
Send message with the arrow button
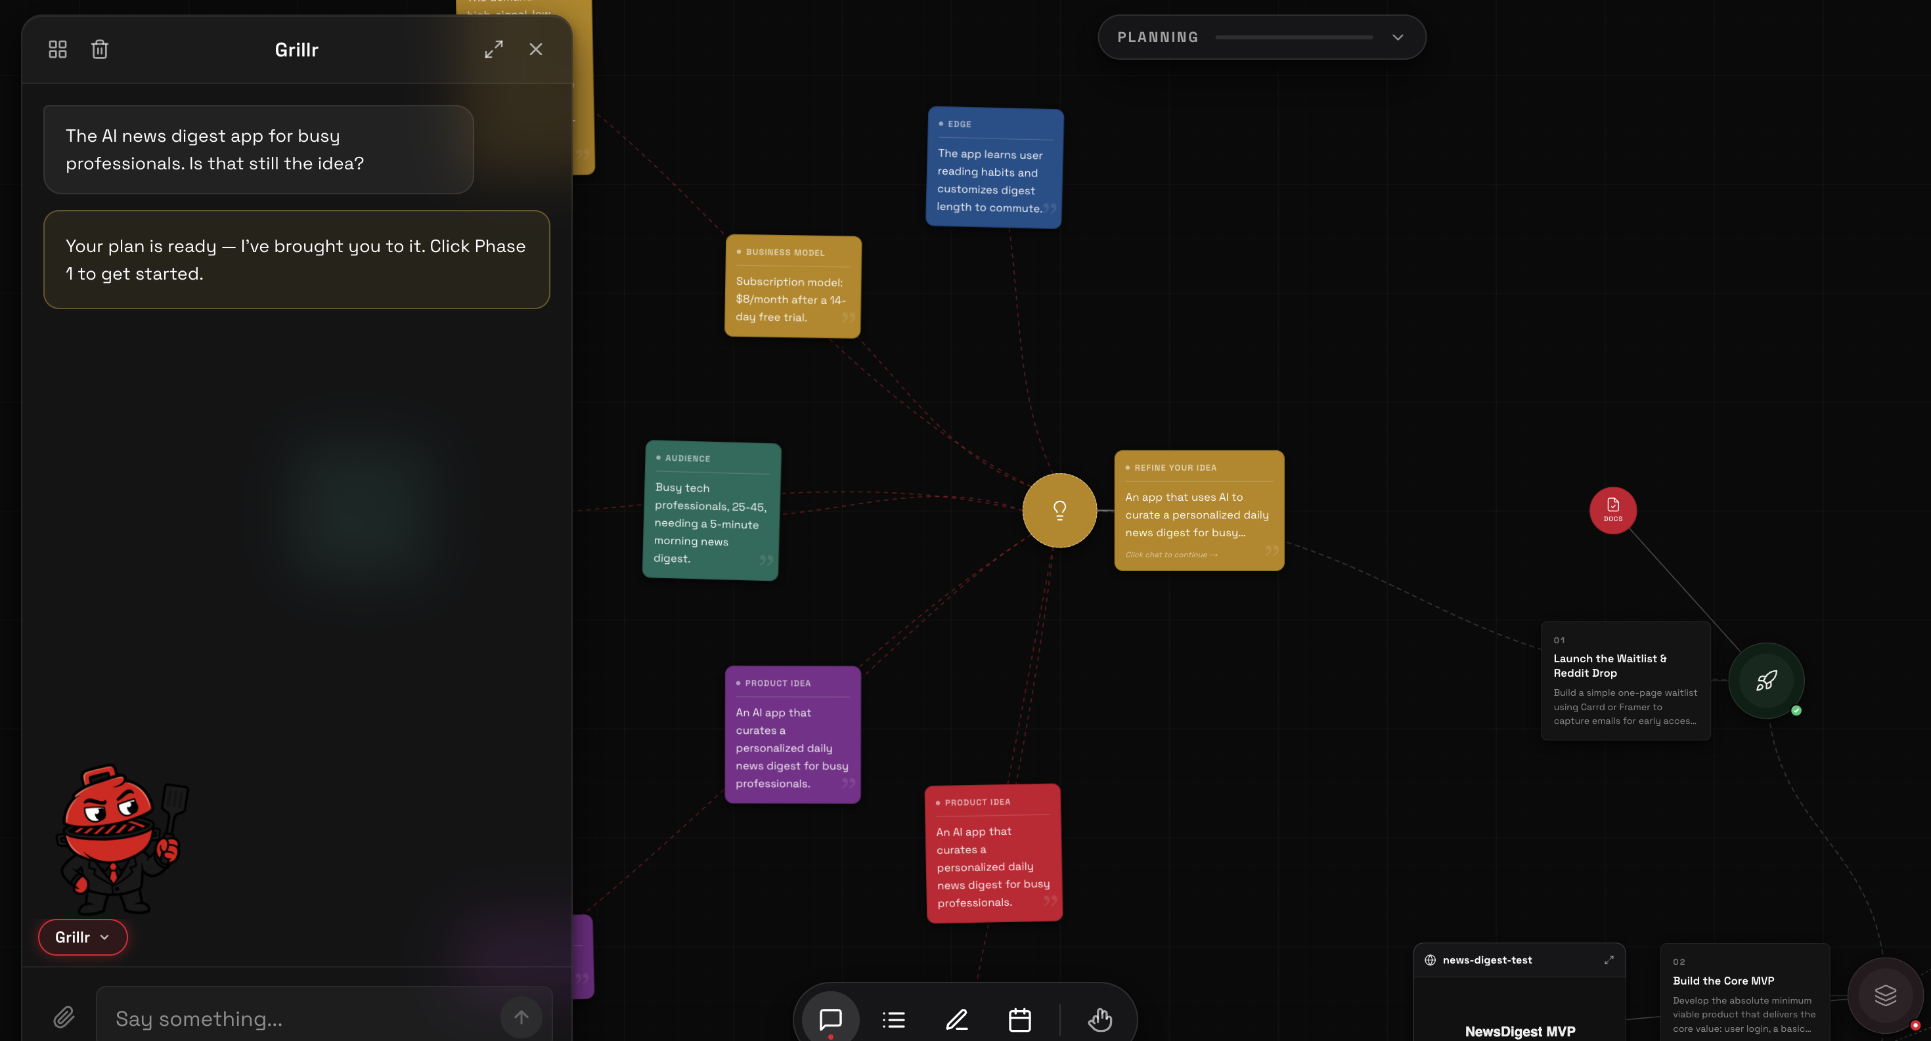tap(521, 1017)
